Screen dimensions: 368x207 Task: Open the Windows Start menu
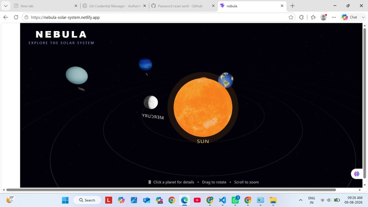click(x=65, y=200)
